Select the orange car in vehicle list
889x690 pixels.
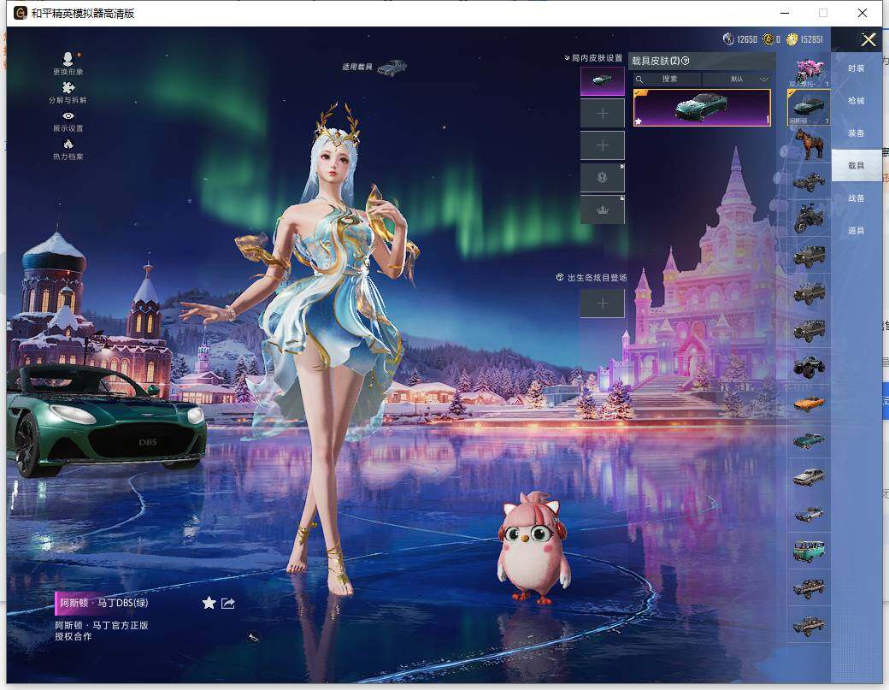pyautogui.click(x=809, y=404)
